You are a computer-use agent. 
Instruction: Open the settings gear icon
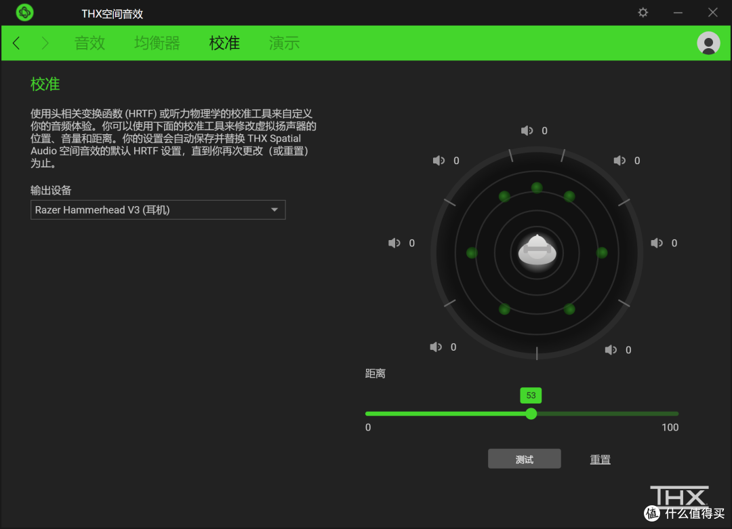pyautogui.click(x=643, y=13)
